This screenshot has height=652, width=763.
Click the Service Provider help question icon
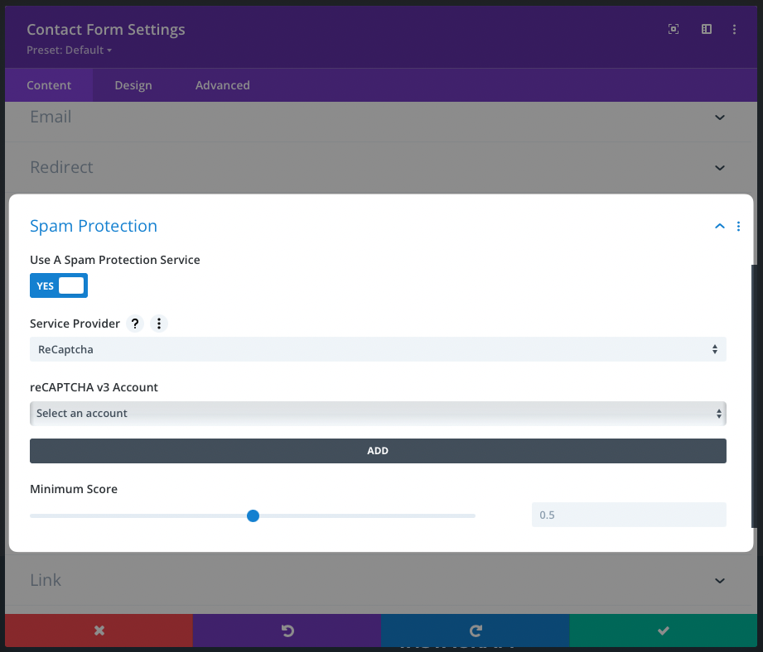(135, 324)
